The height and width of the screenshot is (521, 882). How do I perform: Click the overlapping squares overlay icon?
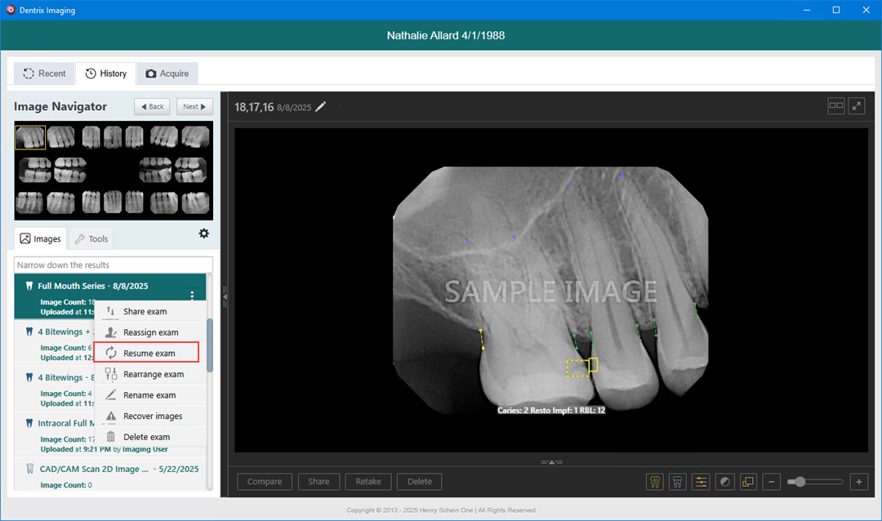(x=748, y=482)
